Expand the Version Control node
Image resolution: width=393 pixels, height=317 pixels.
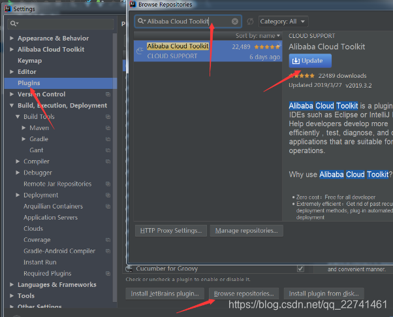(x=12, y=94)
